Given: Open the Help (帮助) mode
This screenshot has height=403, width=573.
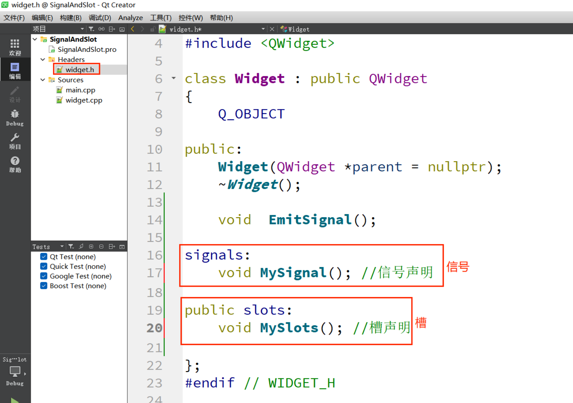Looking at the screenshot, I should point(15,164).
